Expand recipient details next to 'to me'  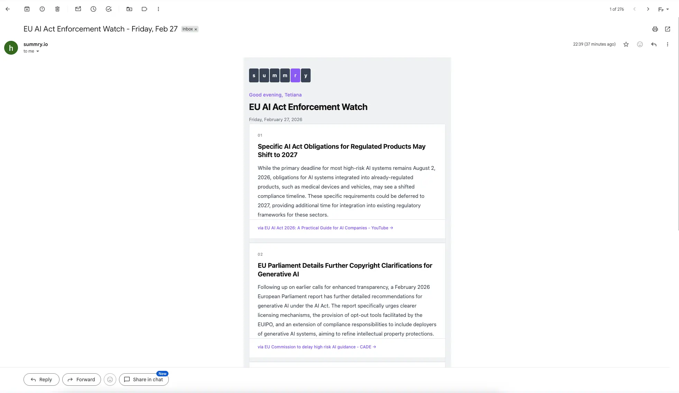(x=38, y=51)
